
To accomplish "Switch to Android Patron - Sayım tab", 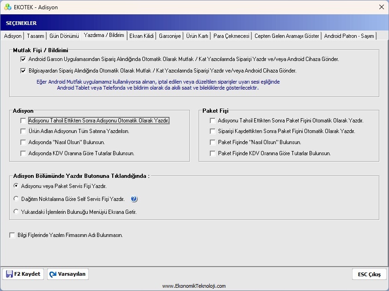I will click(349, 36).
